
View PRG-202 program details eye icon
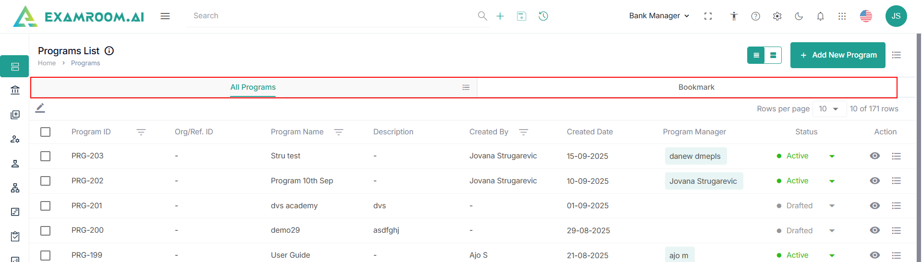tap(874, 181)
